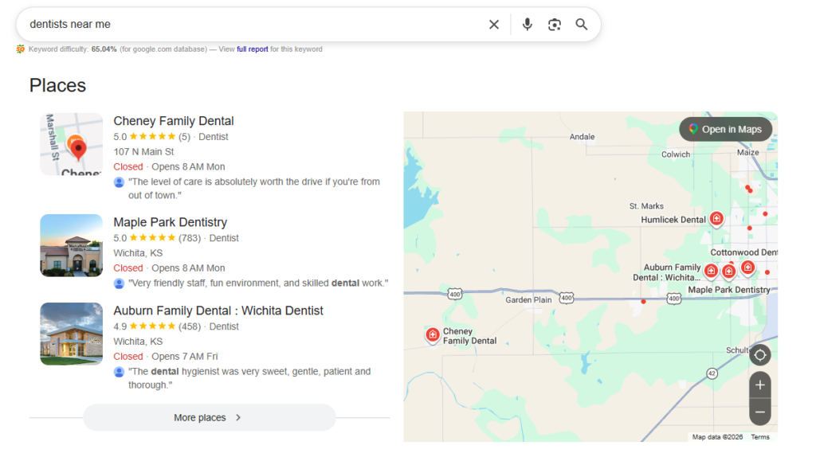Click 'Opens 7 AM Fri' hours text
The height and width of the screenshot is (461, 816).
coord(185,357)
